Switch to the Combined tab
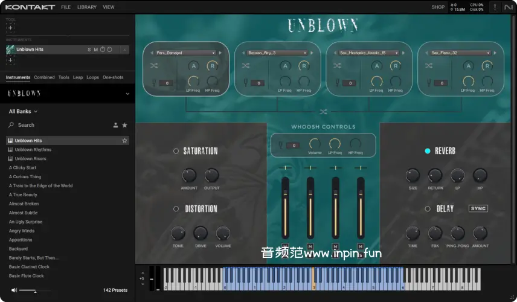 click(x=44, y=77)
